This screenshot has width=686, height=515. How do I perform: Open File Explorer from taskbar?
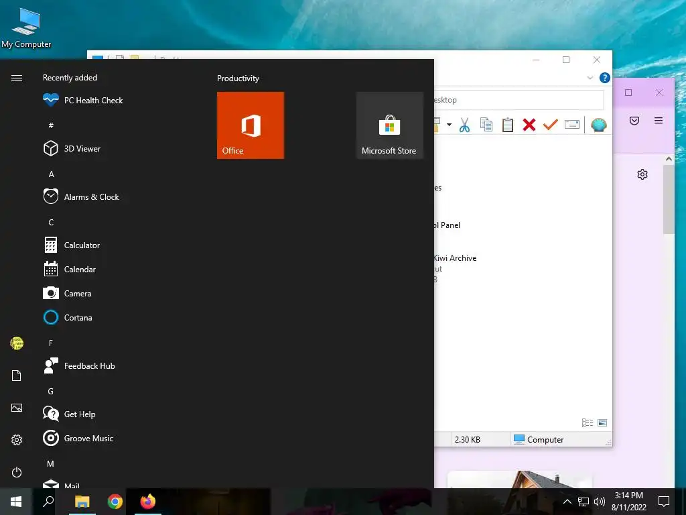82,502
